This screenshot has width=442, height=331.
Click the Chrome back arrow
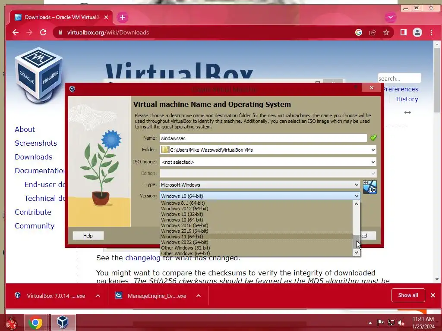(x=16, y=32)
